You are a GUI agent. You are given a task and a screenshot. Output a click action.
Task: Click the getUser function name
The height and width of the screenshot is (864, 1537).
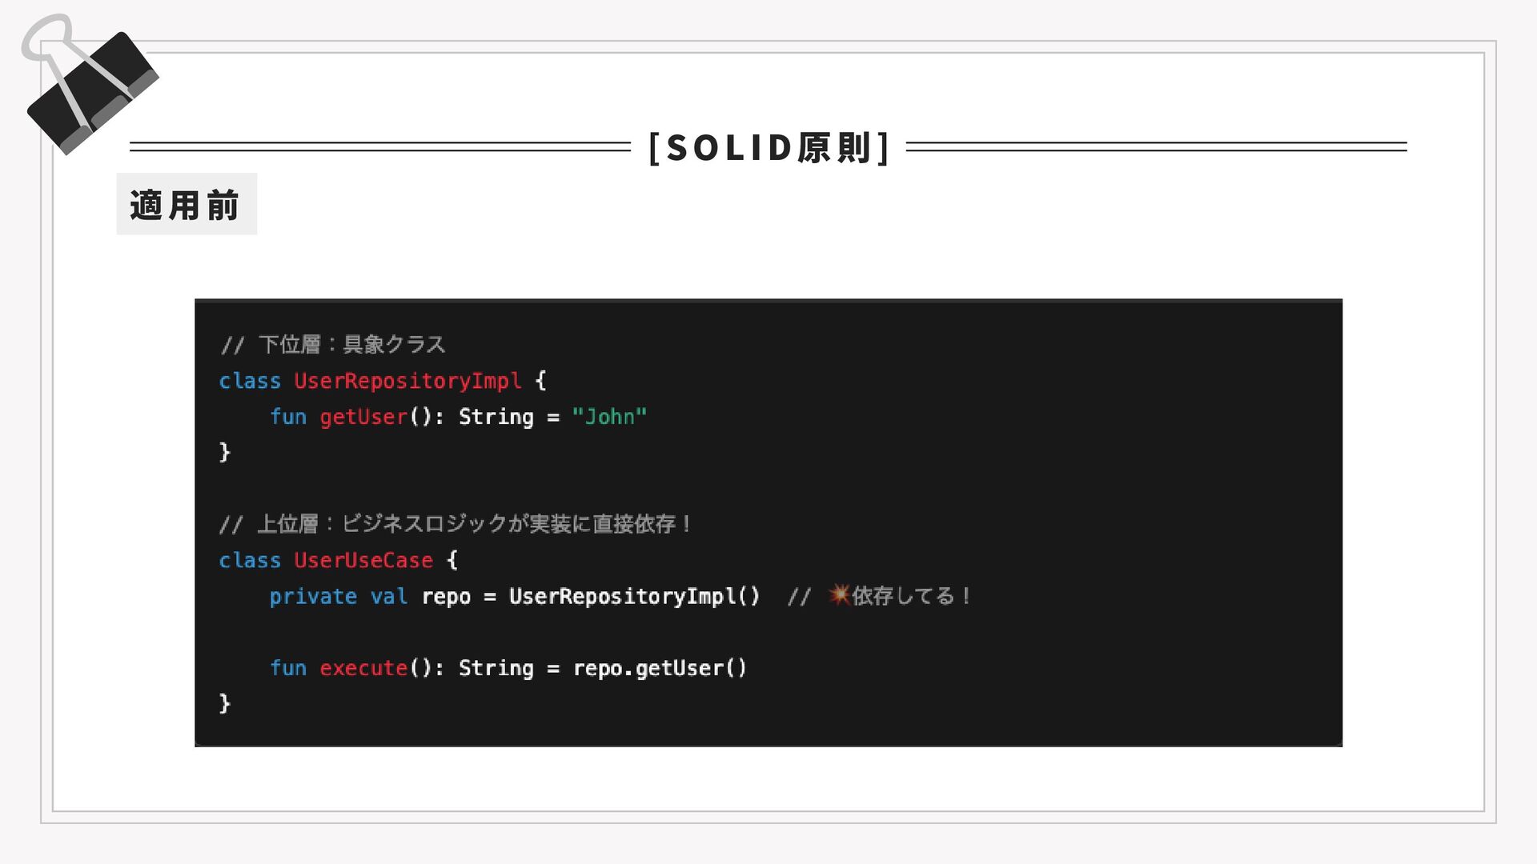pyautogui.click(x=363, y=417)
